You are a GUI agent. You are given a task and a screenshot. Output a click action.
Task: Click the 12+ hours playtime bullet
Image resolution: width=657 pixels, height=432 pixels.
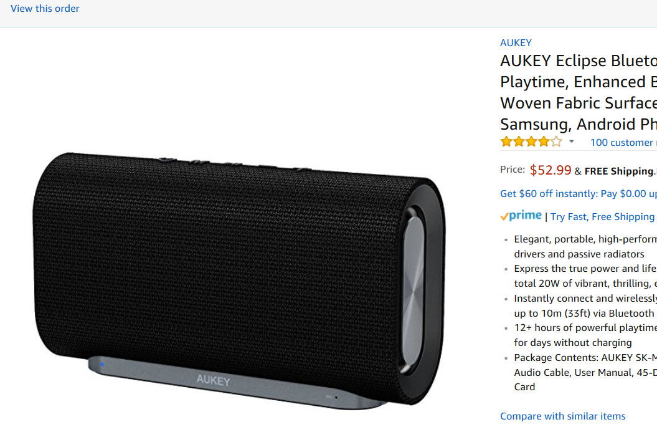[x=585, y=335]
